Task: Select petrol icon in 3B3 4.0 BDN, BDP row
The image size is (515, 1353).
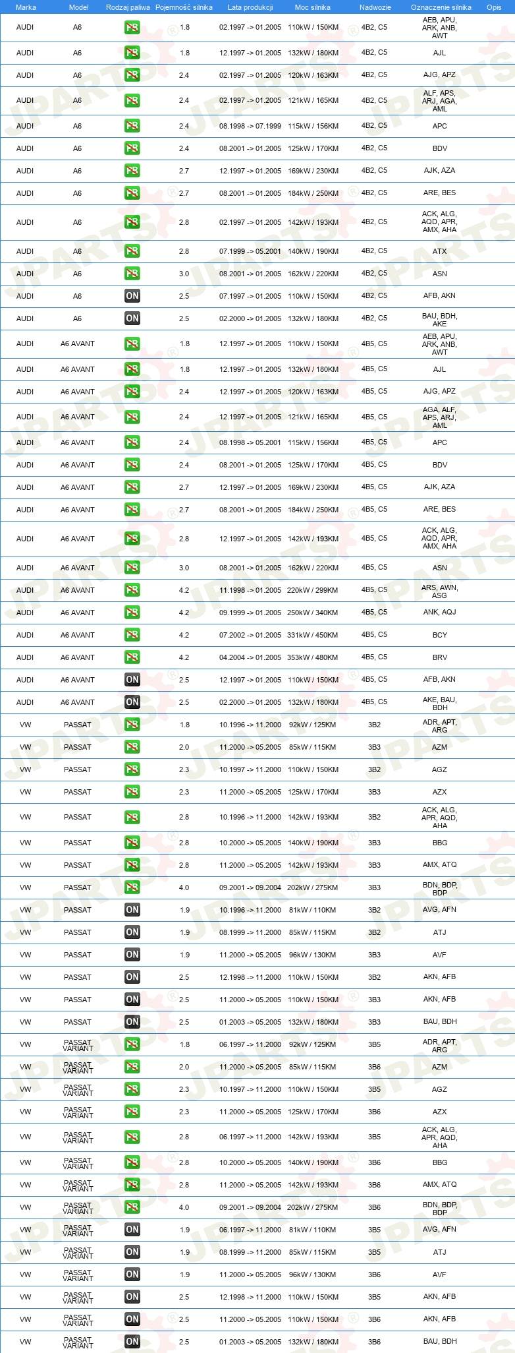Action: coord(132,887)
